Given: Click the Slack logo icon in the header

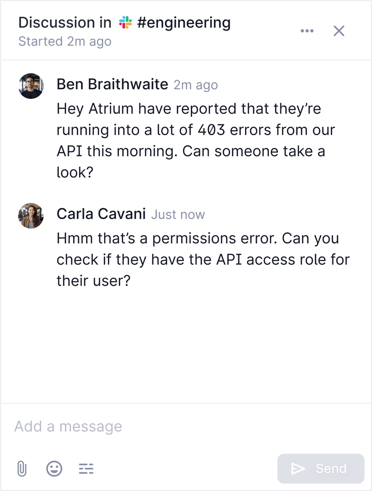Looking at the screenshot, I should (125, 23).
